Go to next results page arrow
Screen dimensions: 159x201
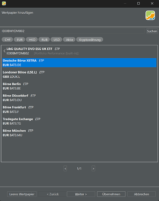(93, 168)
